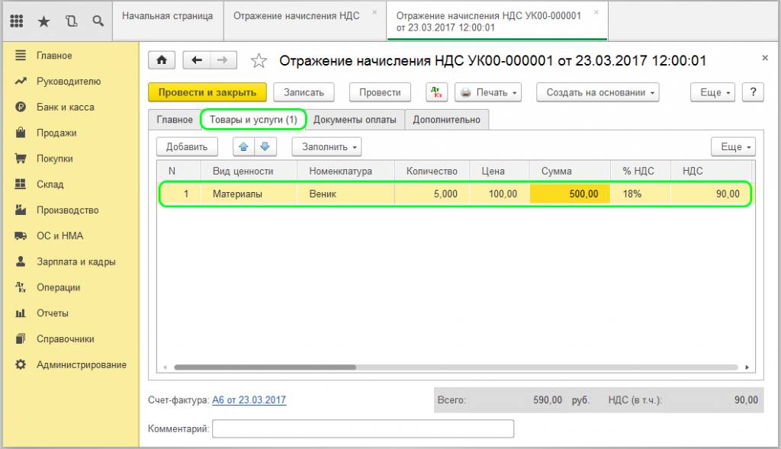Open Руководителю section in sidebar
781x449 pixels.
pos(68,81)
